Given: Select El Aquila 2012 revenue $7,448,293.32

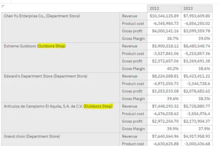Looking at the screenshot, I should 164,106.
